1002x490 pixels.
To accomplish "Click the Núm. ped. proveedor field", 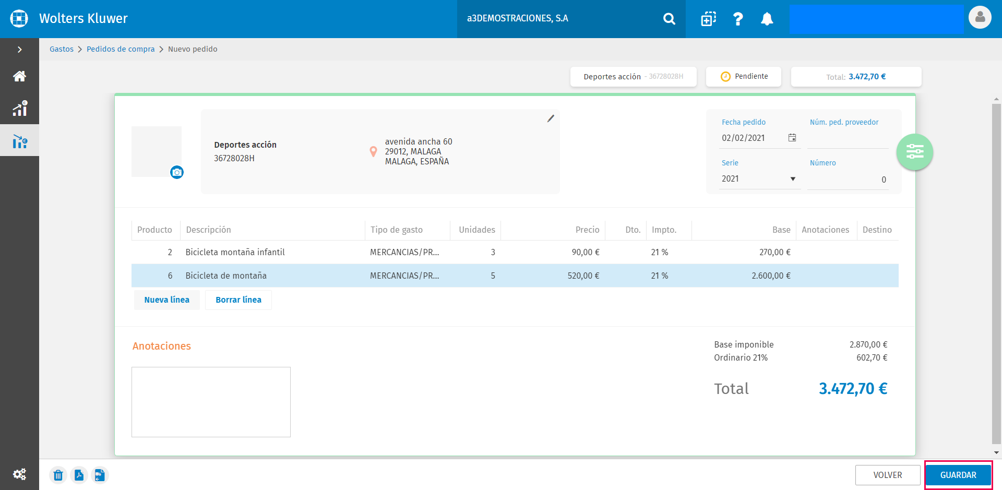I will [x=848, y=139].
